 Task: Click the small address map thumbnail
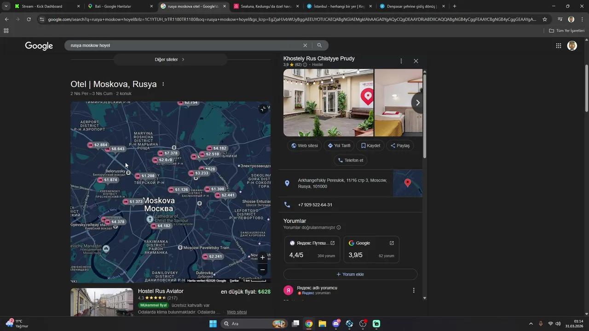pyautogui.click(x=408, y=183)
